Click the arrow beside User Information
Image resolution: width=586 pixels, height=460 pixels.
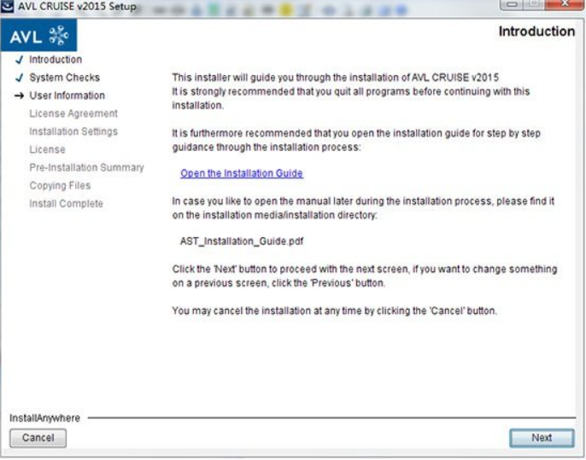(19, 96)
